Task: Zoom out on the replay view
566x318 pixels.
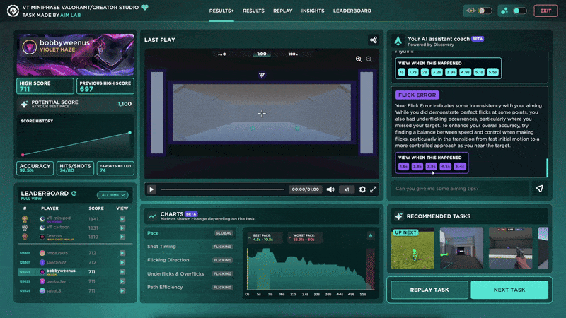Action: tap(369, 59)
